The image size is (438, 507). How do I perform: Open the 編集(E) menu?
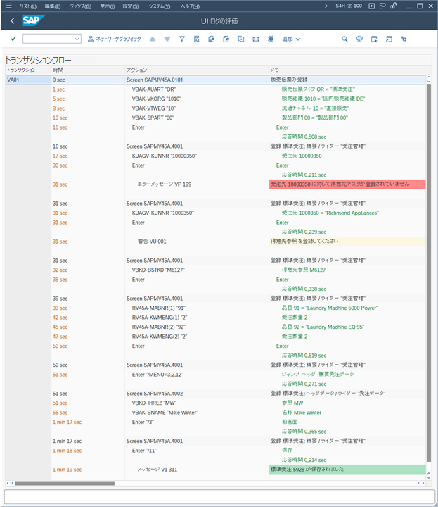click(52, 6)
